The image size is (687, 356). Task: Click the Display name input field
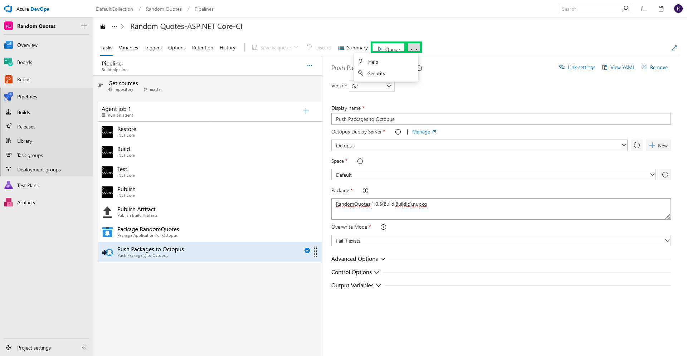pyautogui.click(x=501, y=119)
